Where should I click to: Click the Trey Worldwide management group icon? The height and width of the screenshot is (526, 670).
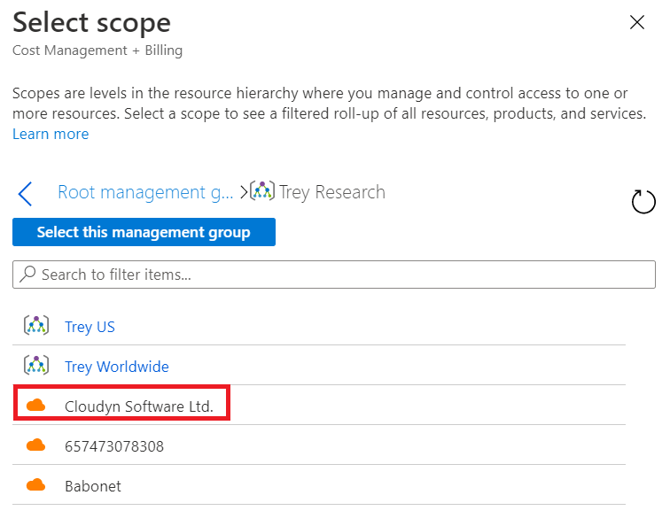point(35,366)
